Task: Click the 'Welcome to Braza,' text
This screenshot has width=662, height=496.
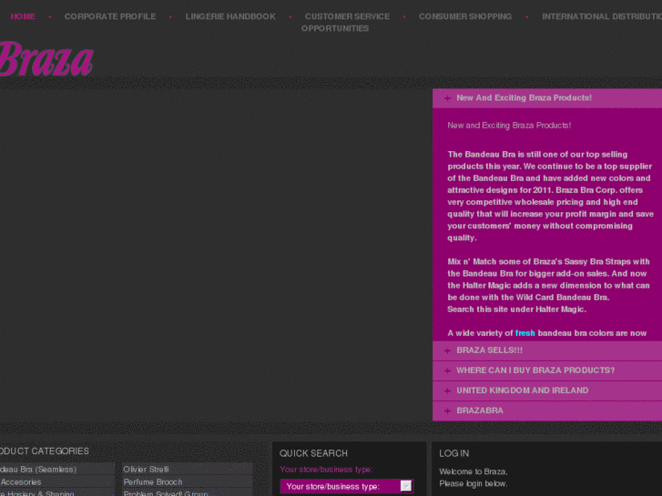Action: [474, 471]
